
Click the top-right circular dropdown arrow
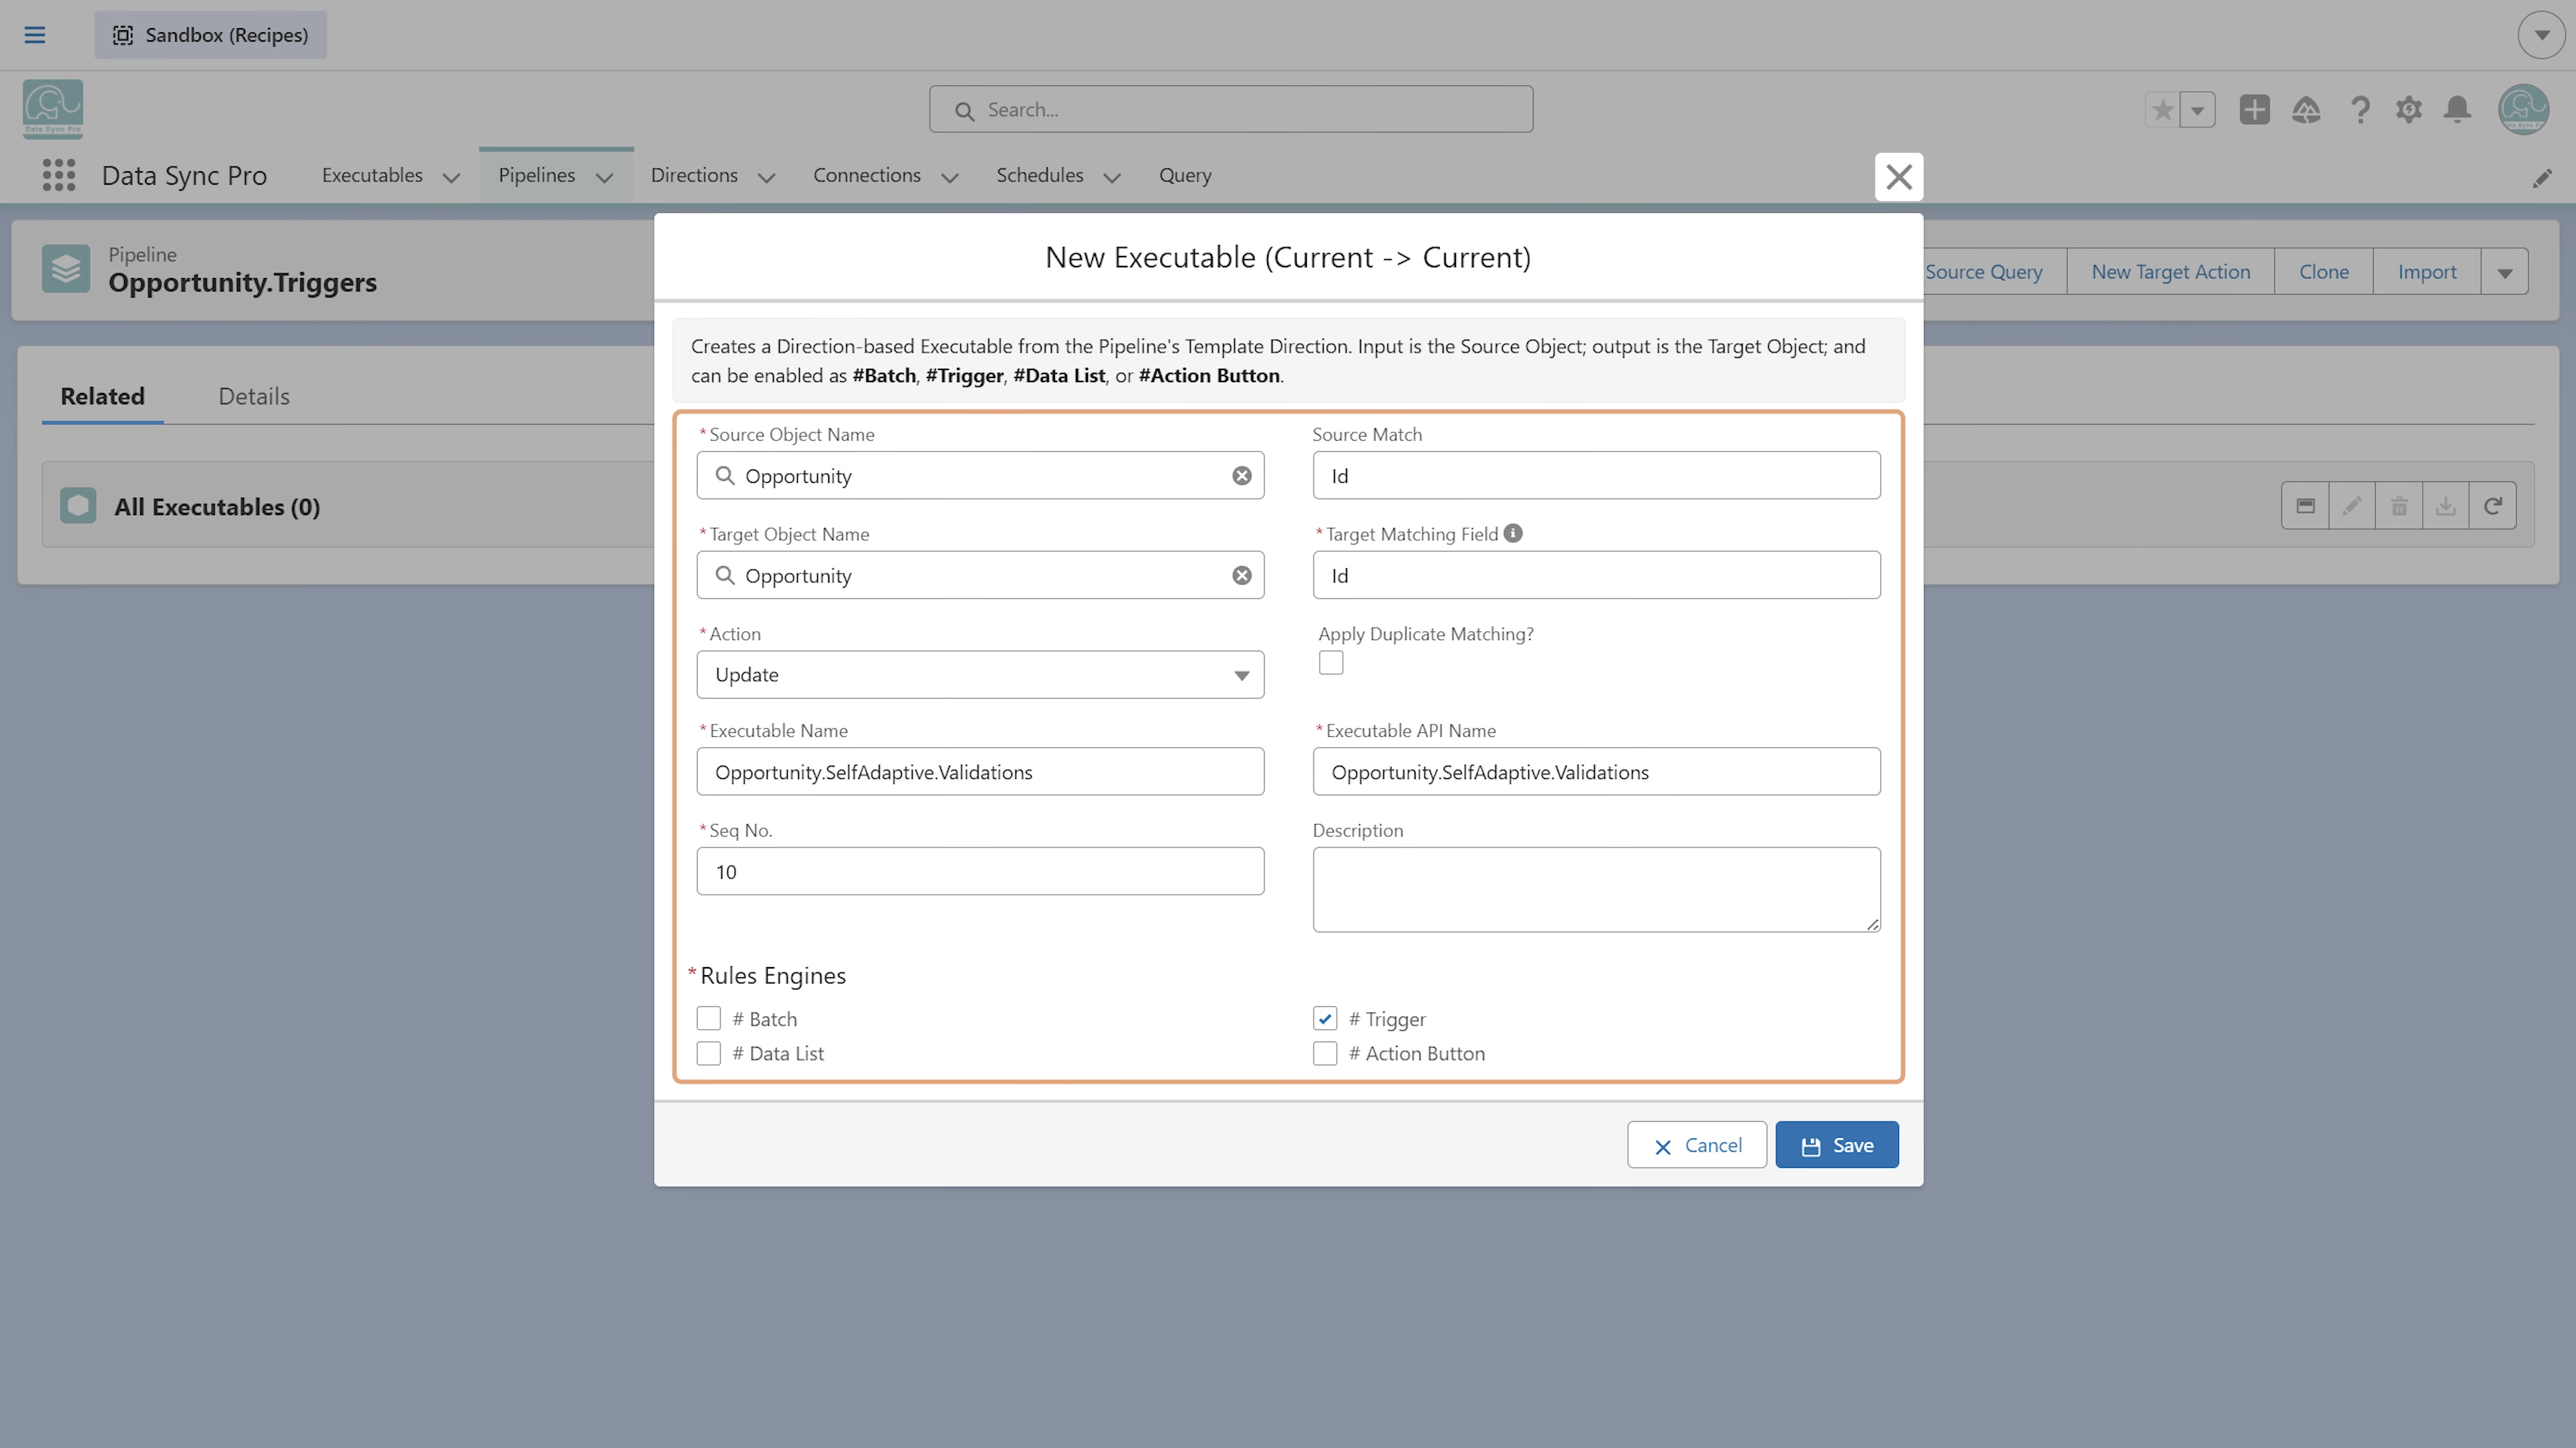pos(2541,35)
